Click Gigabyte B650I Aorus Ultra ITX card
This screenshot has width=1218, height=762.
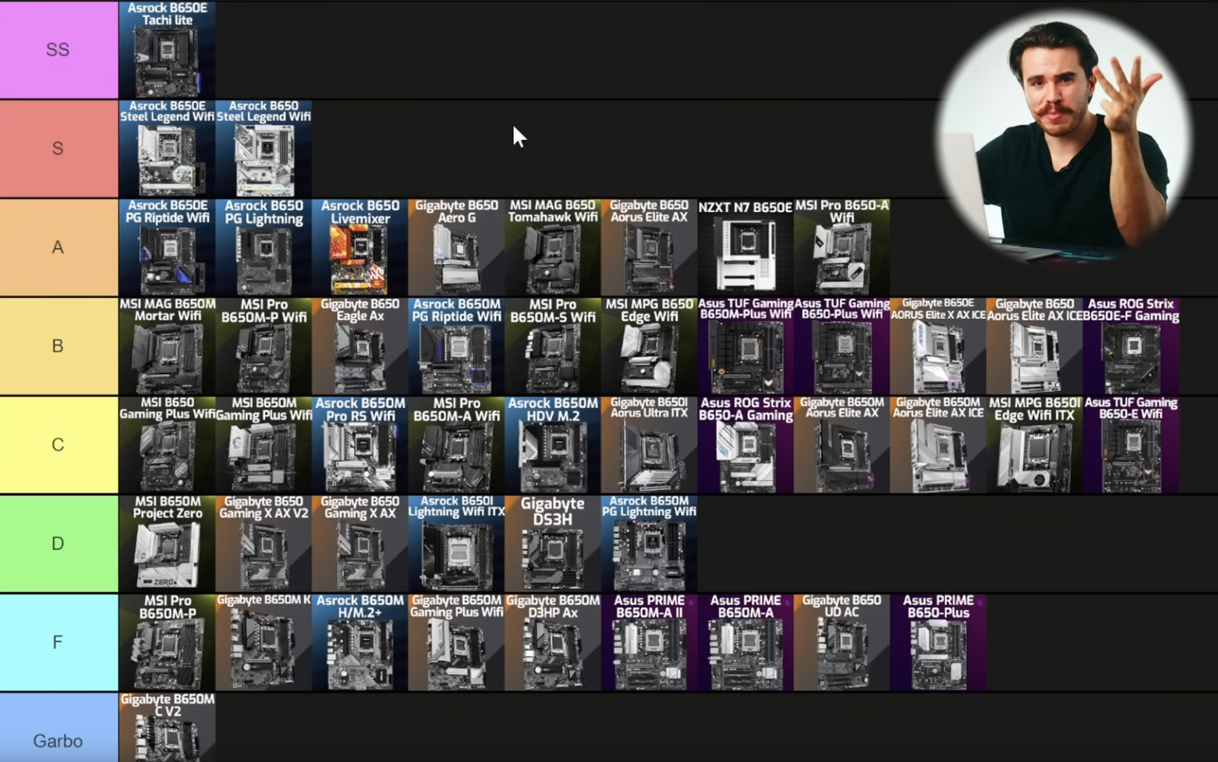click(649, 445)
